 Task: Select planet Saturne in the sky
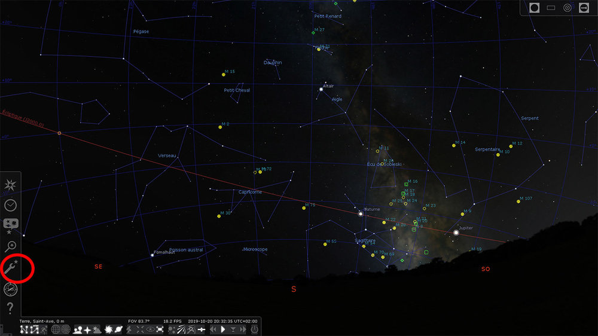[361, 214]
